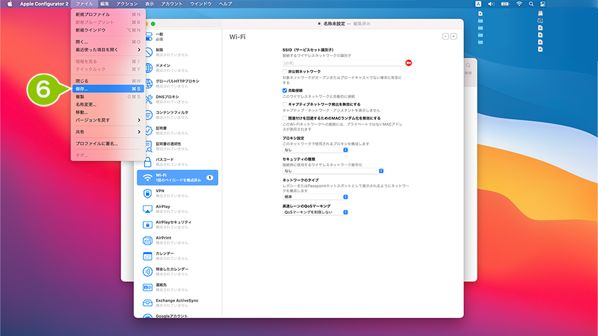Add another Wi-Fi payload with plus button

pos(453,36)
